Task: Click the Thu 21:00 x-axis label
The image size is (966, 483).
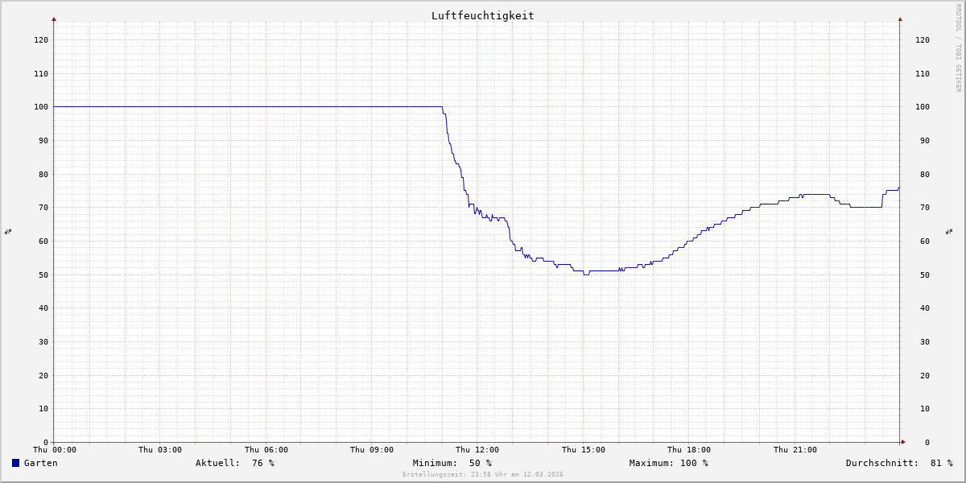Action: [795, 450]
